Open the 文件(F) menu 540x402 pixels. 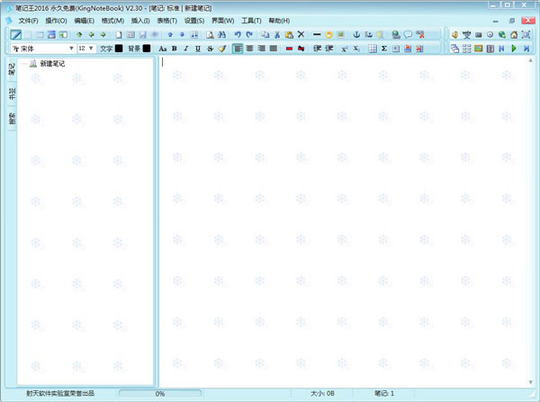28,21
